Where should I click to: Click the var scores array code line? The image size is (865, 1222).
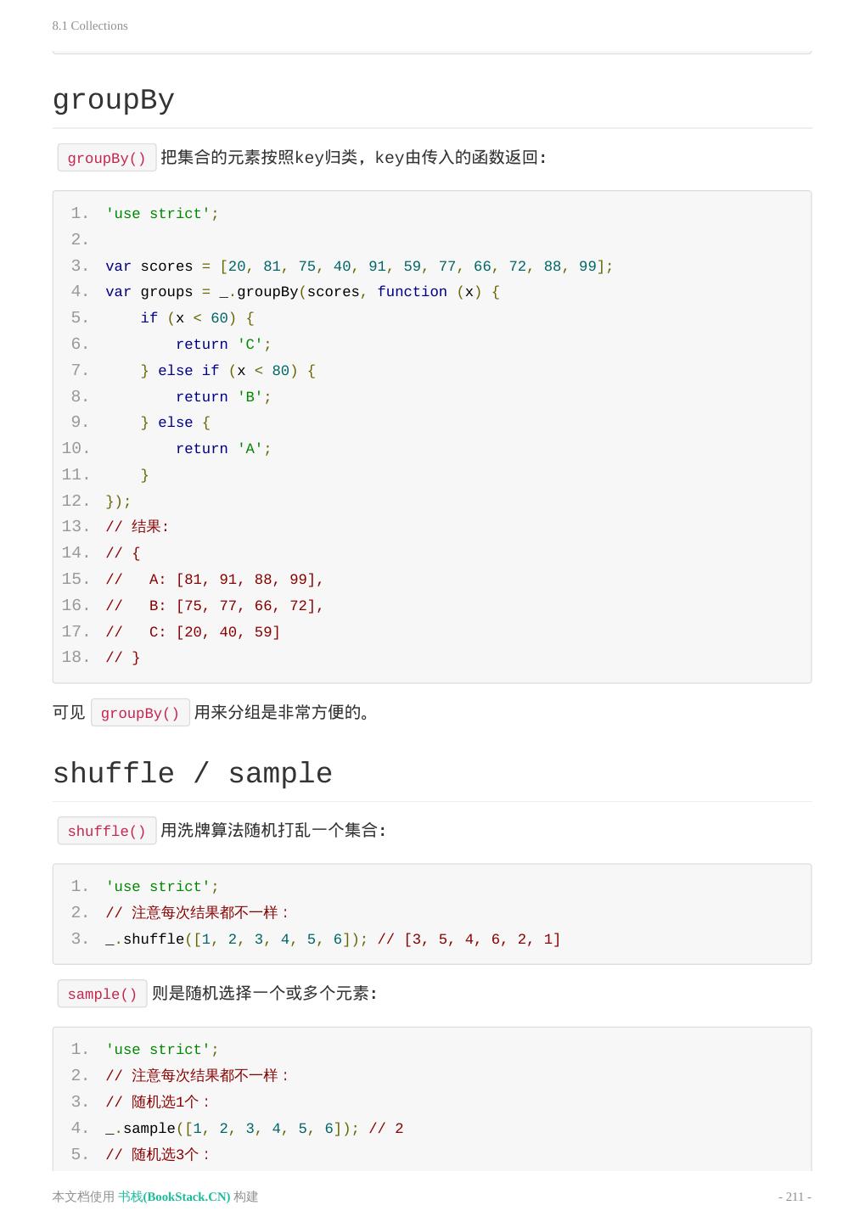[x=358, y=266]
